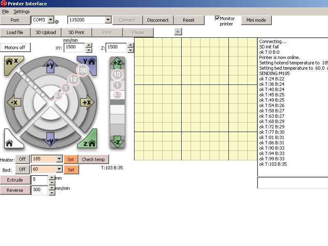Click Check temp button

(x=93, y=159)
